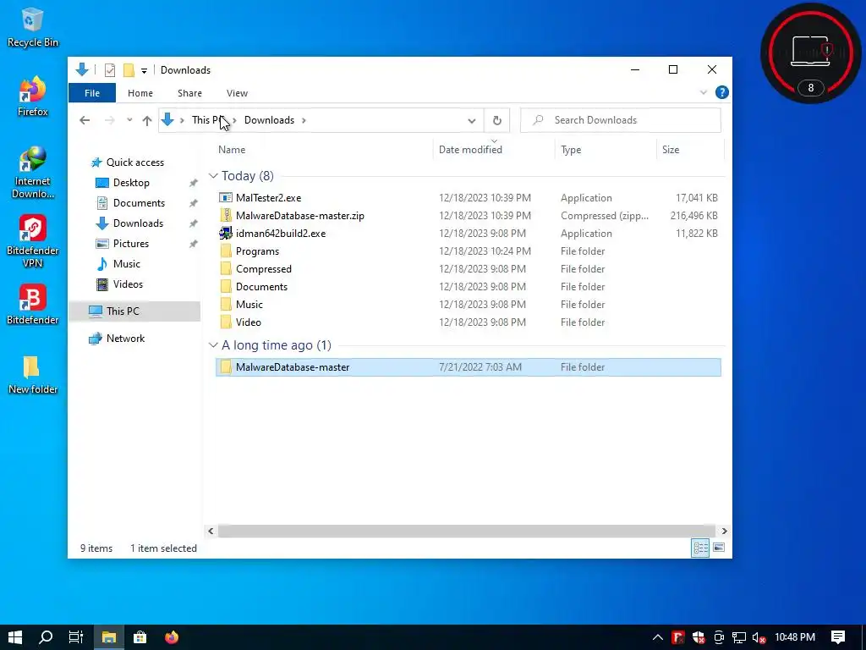Click the Search Downloads field
The width and height of the screenshot is (866, 650).
pos(620,120)
